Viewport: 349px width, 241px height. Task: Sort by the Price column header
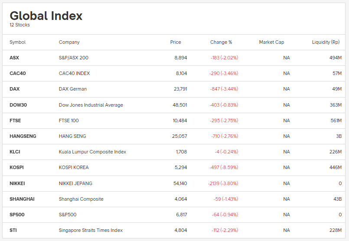176,42
